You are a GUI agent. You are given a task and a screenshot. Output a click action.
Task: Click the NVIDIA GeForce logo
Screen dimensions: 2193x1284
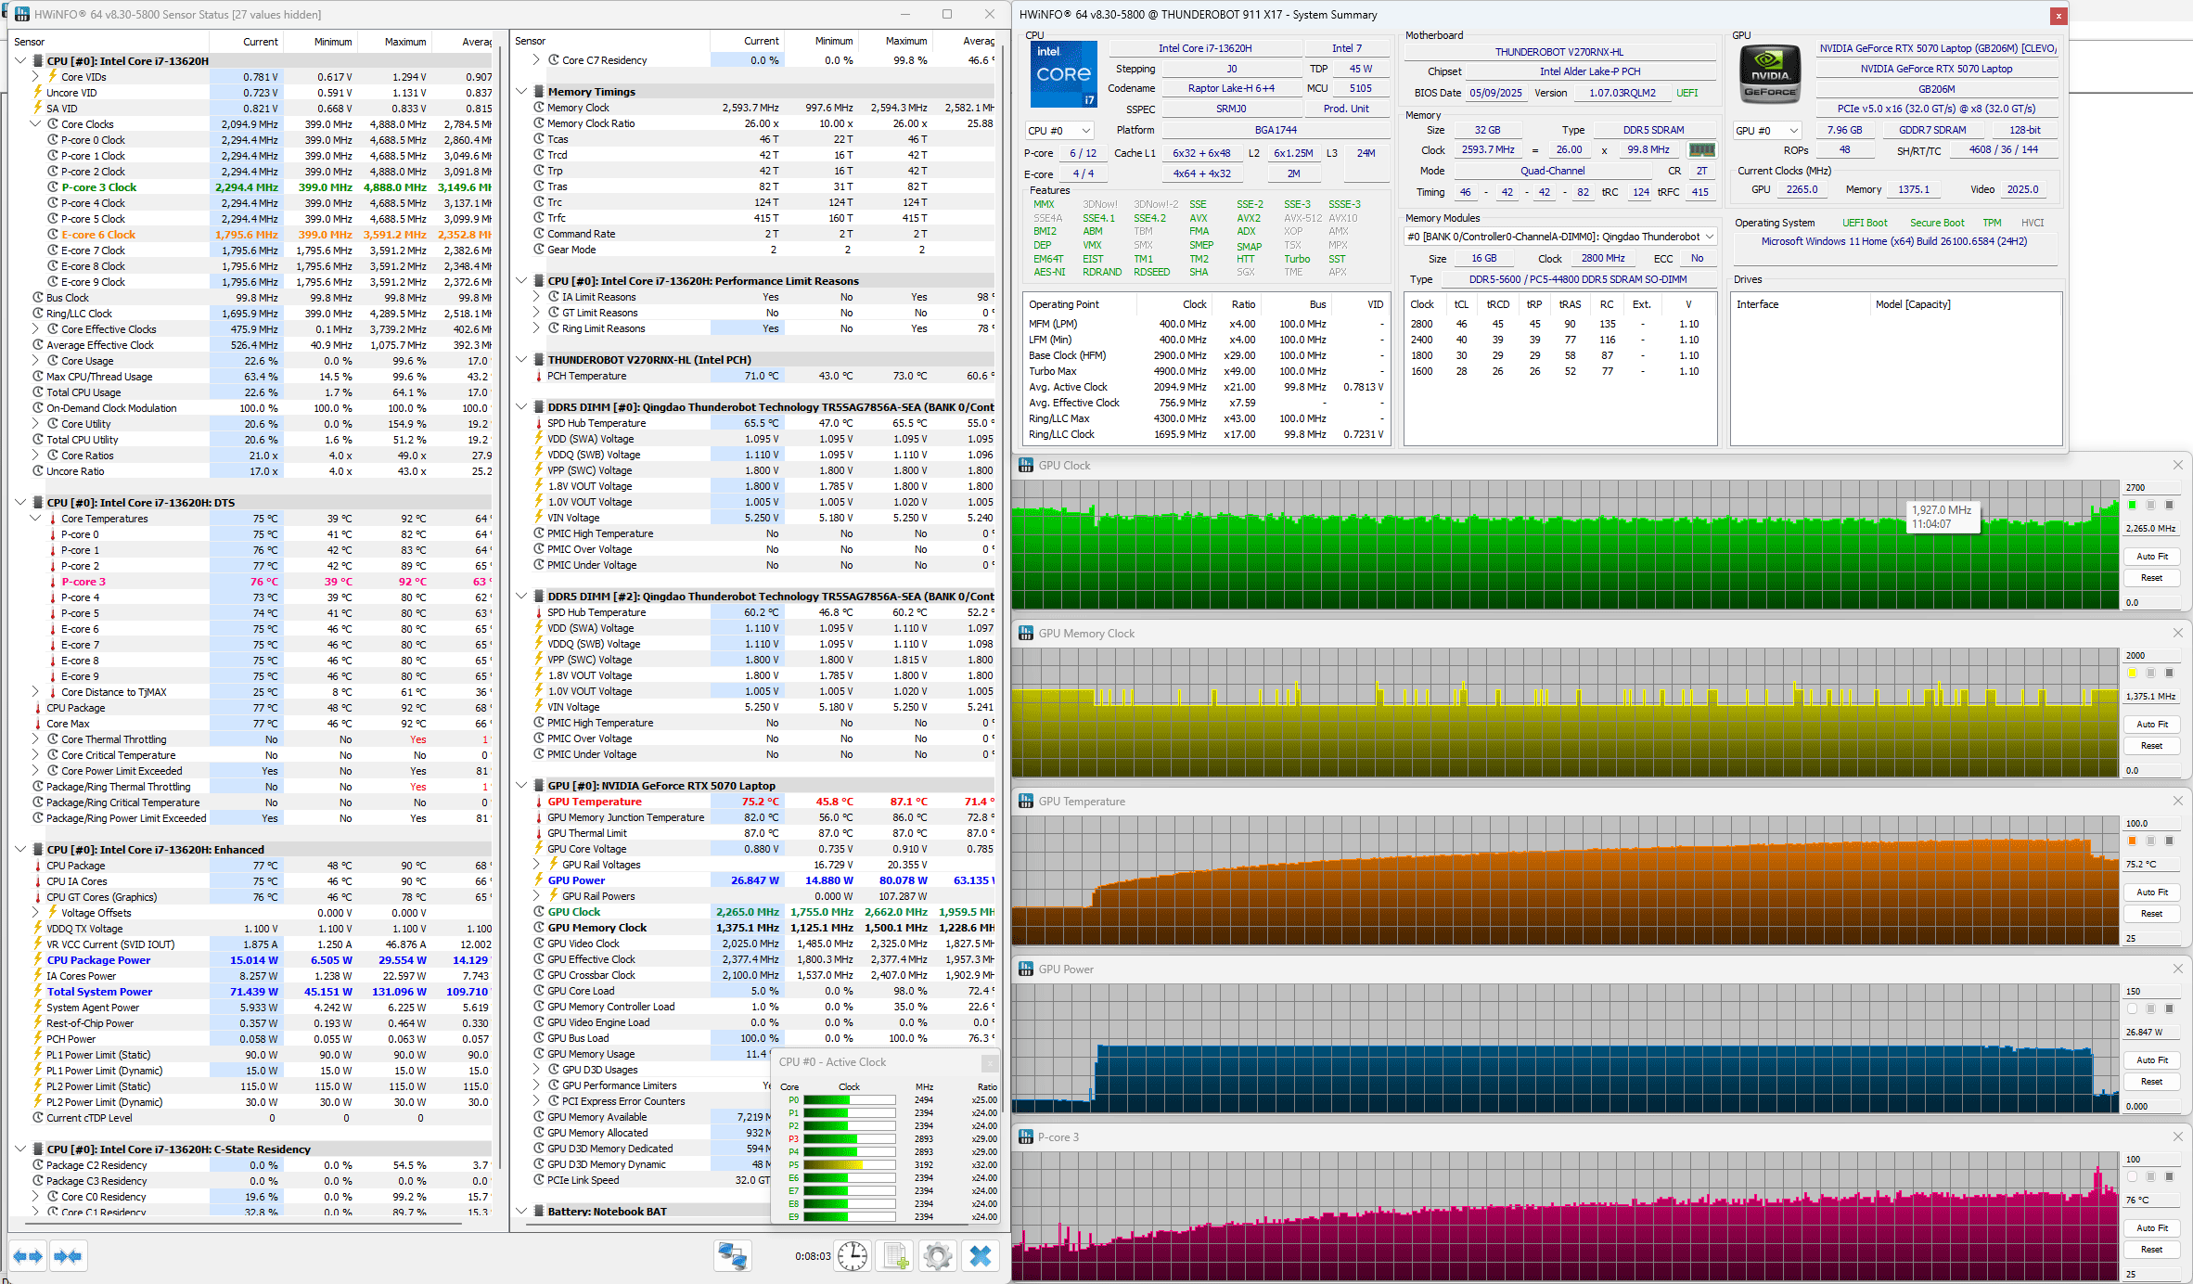pos(1770,74)
